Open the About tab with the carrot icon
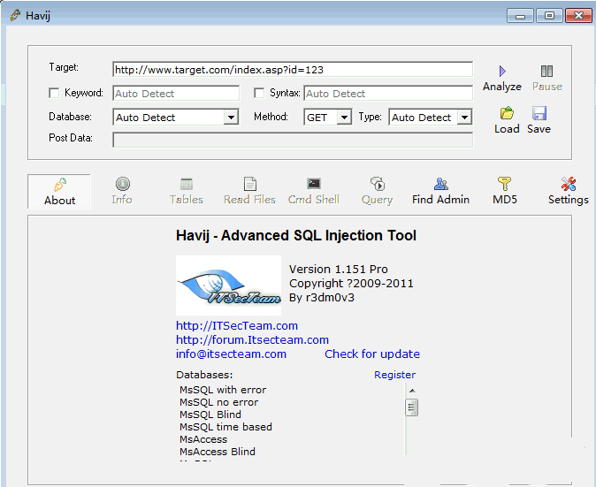596x487 pixels. tap(59, 192)
